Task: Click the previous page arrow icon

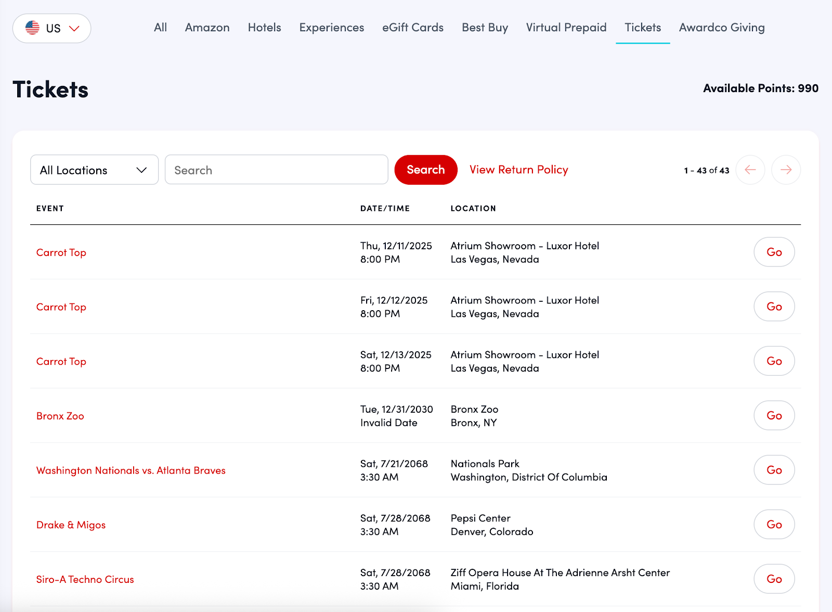Action: pyautogui.click(x=750, y=170)
